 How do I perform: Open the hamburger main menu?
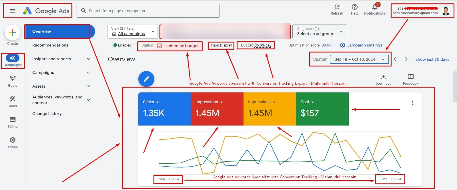(13, 11)
